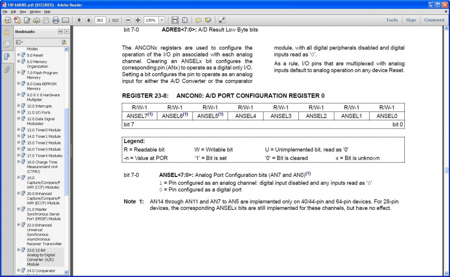The width and height of the screenshot is (450, 277).
Task: Expand the 7.0 Flash Program Memory bookmark
Action: click(x=18, y=72)
